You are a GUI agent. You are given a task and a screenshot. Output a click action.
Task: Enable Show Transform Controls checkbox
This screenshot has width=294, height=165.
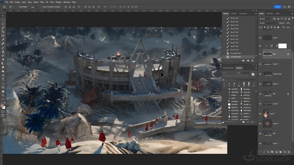(41, 7)
